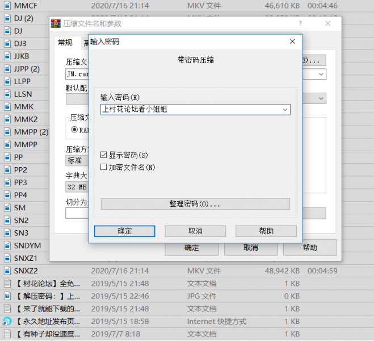Click the MMK2 file icon
Image resolution: width=374 pixels, height=341 pixels.
coord(7,119)
